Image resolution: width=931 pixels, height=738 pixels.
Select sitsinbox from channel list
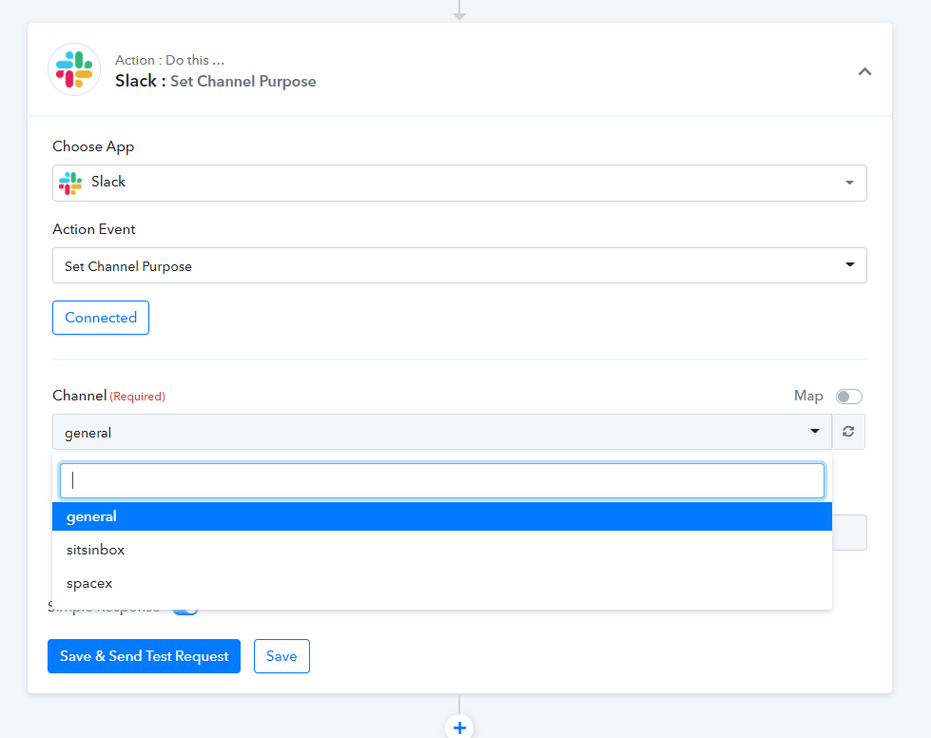pos(442,550)
